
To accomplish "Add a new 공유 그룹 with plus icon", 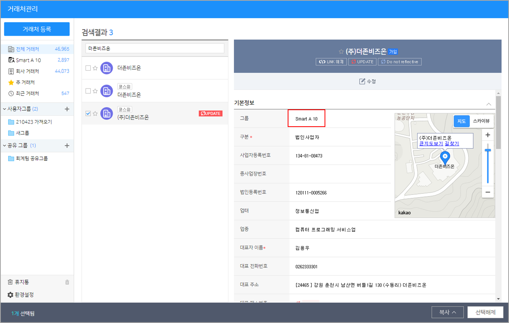I will (x=67, y=145).
